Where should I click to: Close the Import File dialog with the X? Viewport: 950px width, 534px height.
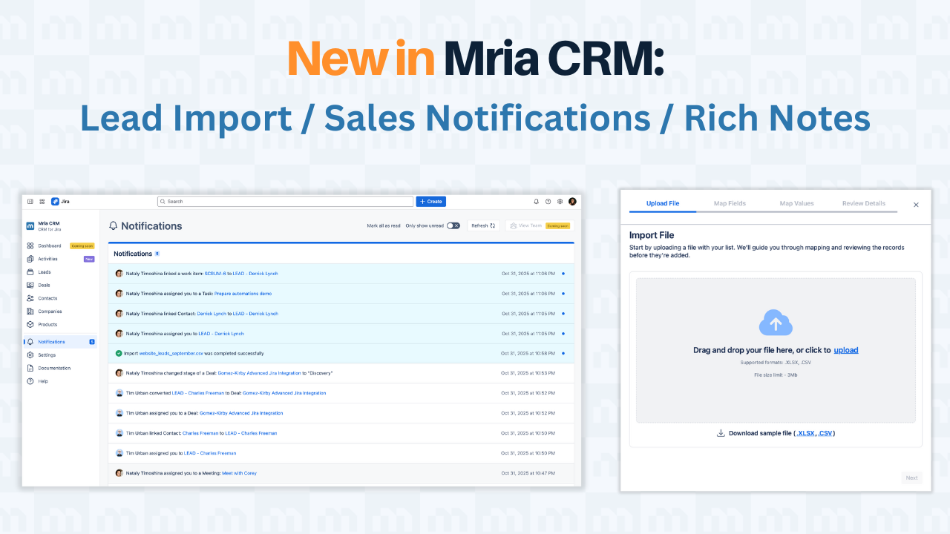[916, 205]
